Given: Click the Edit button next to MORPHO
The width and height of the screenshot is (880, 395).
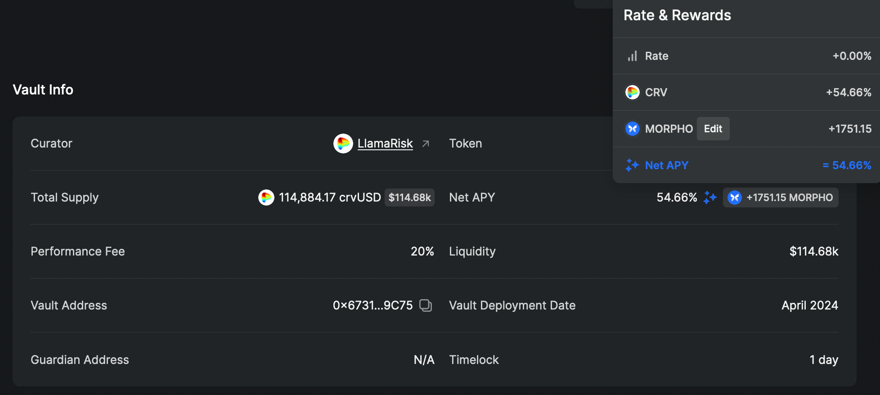Looking at the screenshot, I should (713, 129).
